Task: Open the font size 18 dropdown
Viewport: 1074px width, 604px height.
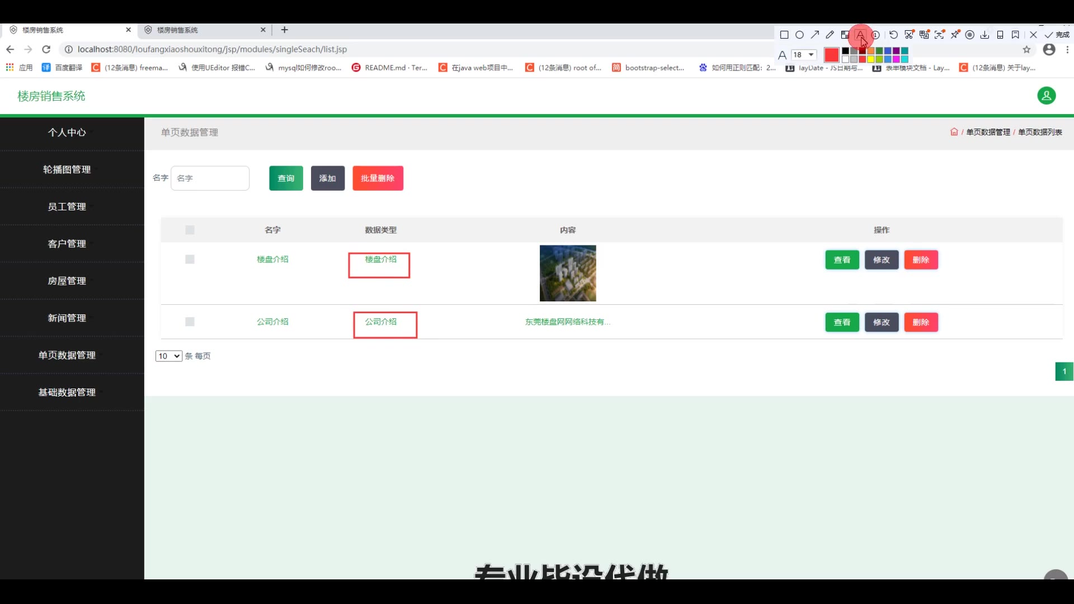Action: click(804, 55)
